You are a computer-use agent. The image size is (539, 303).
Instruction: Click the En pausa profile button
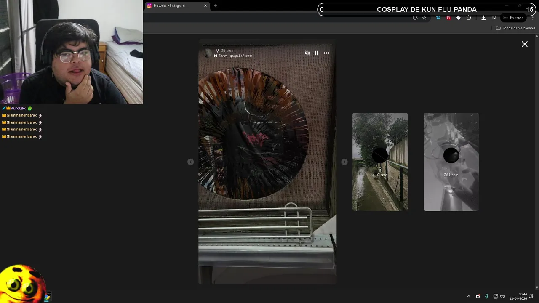coord(513,18)
